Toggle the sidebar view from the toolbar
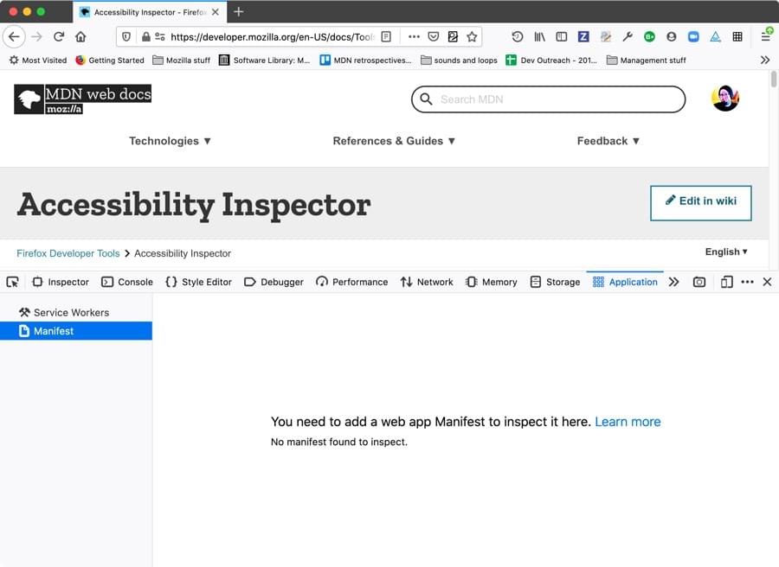779x567 pixels. 561,37
